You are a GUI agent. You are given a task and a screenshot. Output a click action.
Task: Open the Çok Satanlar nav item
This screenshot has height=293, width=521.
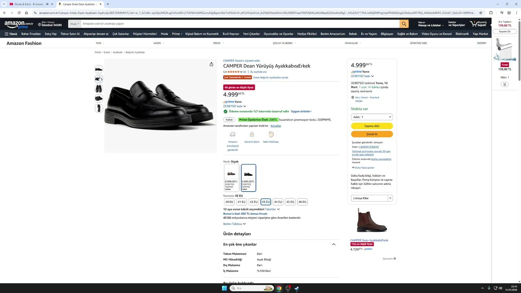pos(120,34)
